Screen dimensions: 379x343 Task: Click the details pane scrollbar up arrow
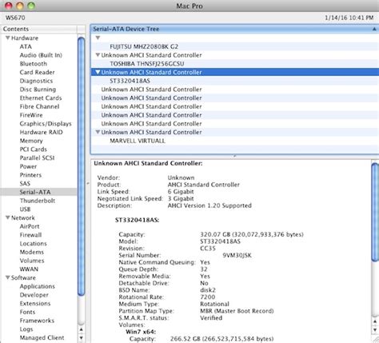point(375,321)
